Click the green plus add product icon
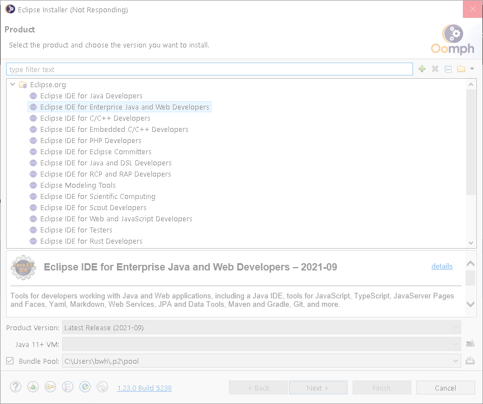 coord(422,69)
